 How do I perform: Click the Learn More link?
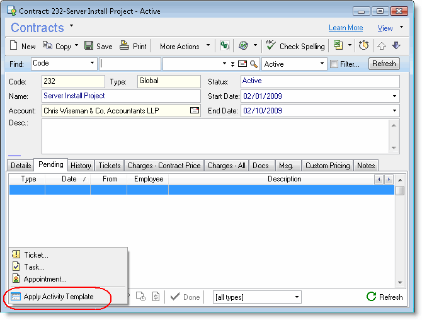pos(346,28)
